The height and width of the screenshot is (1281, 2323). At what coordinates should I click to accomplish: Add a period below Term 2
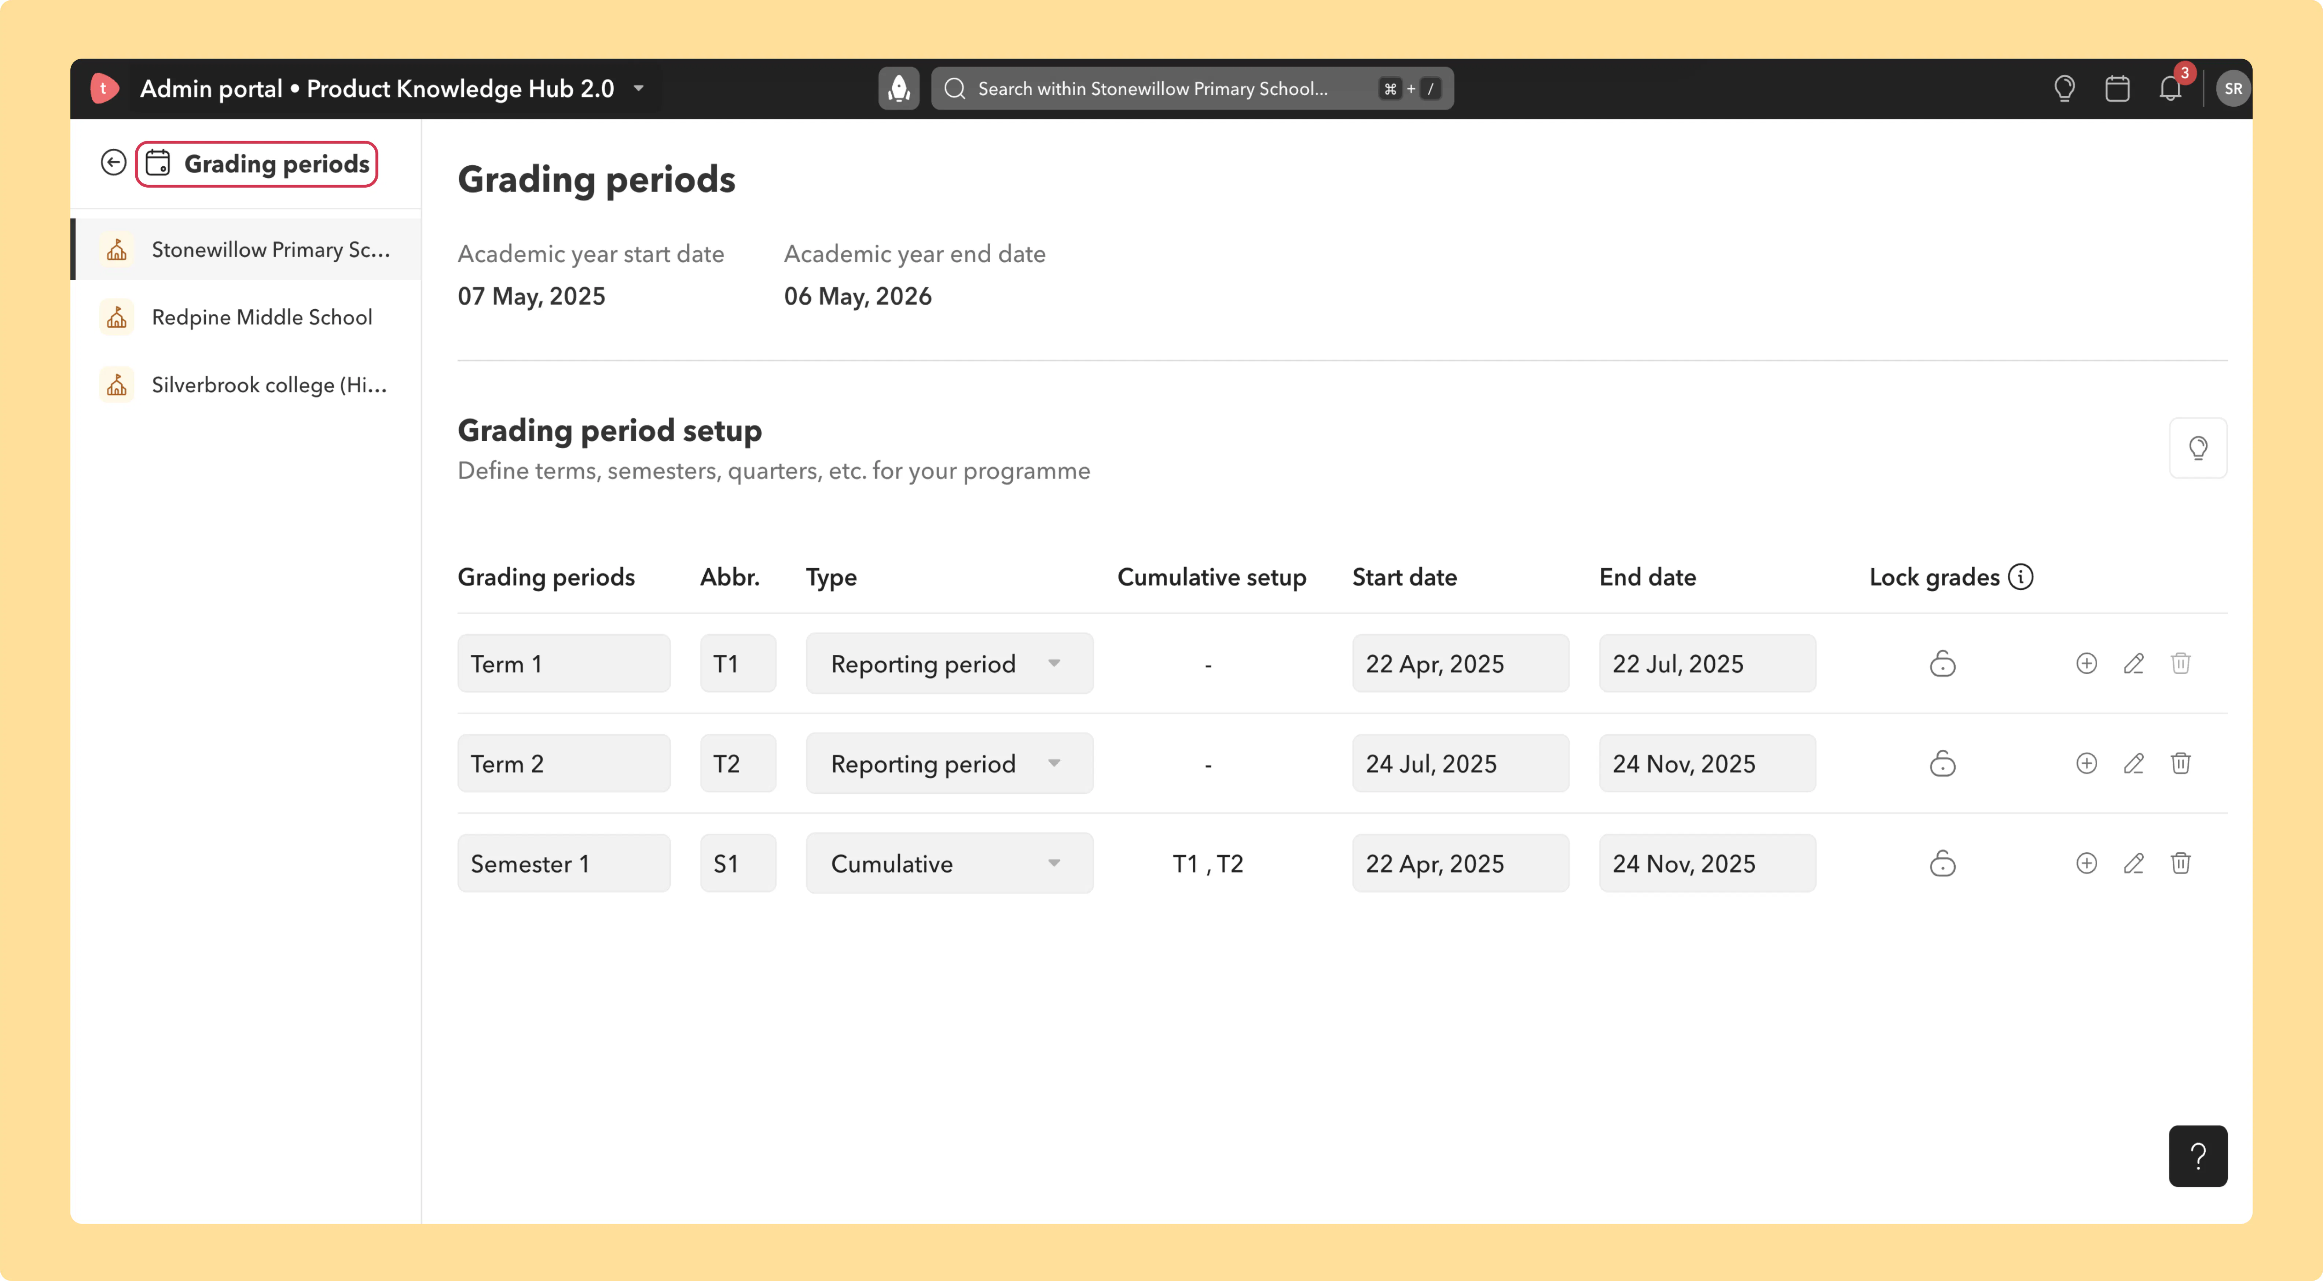(x=2087, y=764)
